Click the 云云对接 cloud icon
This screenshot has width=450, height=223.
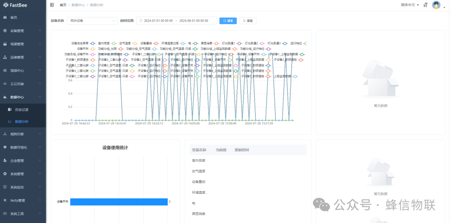pos(5,84)
